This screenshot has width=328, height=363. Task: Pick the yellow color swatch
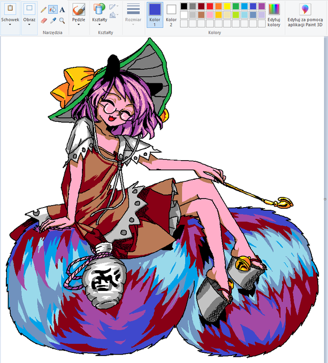(227, 6)
